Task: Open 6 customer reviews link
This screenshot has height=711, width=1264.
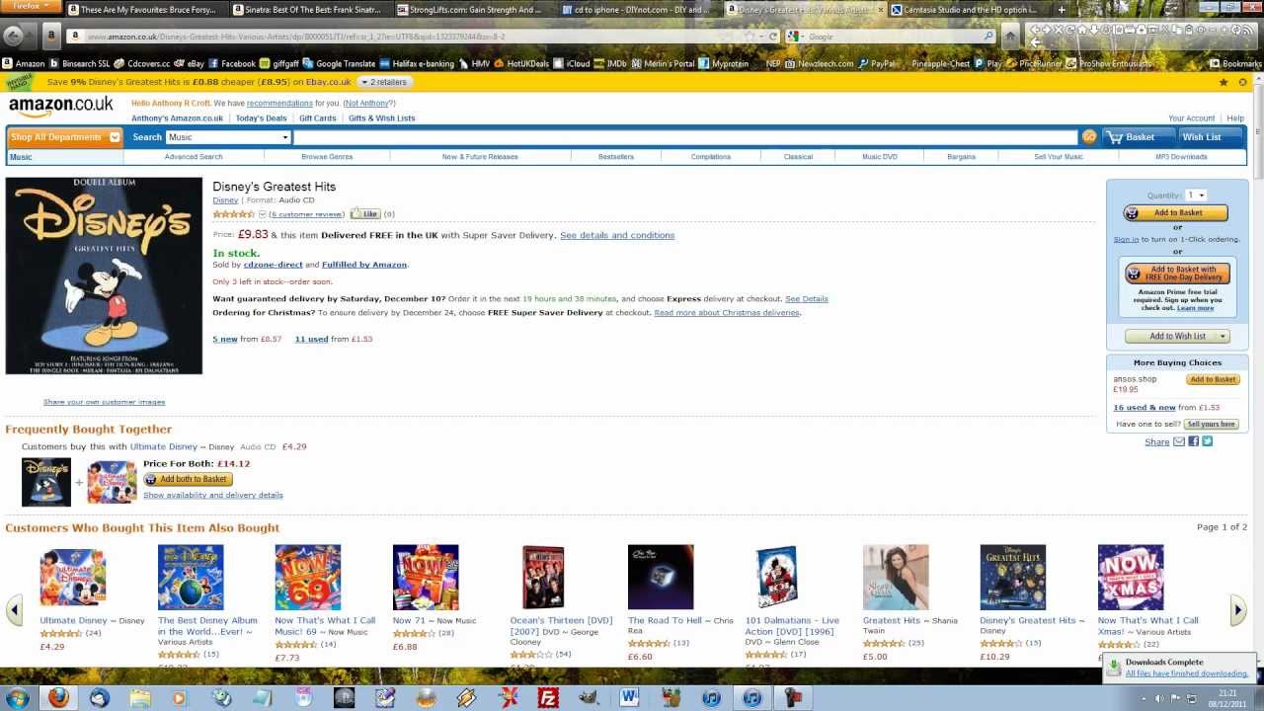Action: click(x=307, y=214)
